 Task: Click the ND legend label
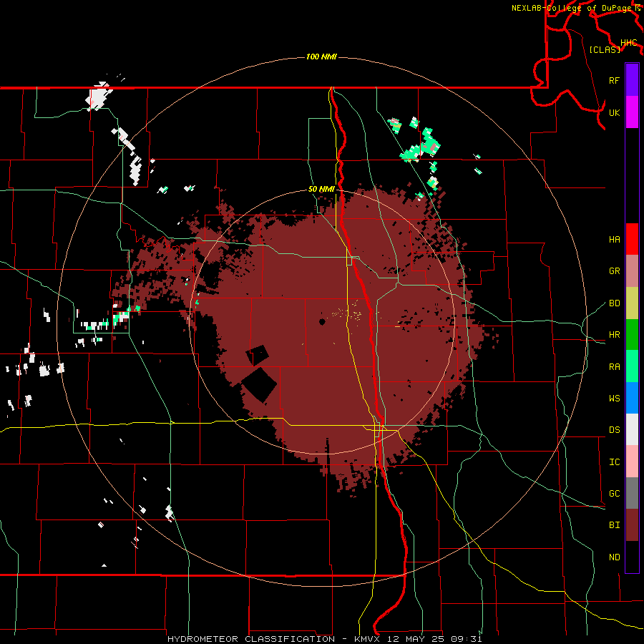point(614,557)
